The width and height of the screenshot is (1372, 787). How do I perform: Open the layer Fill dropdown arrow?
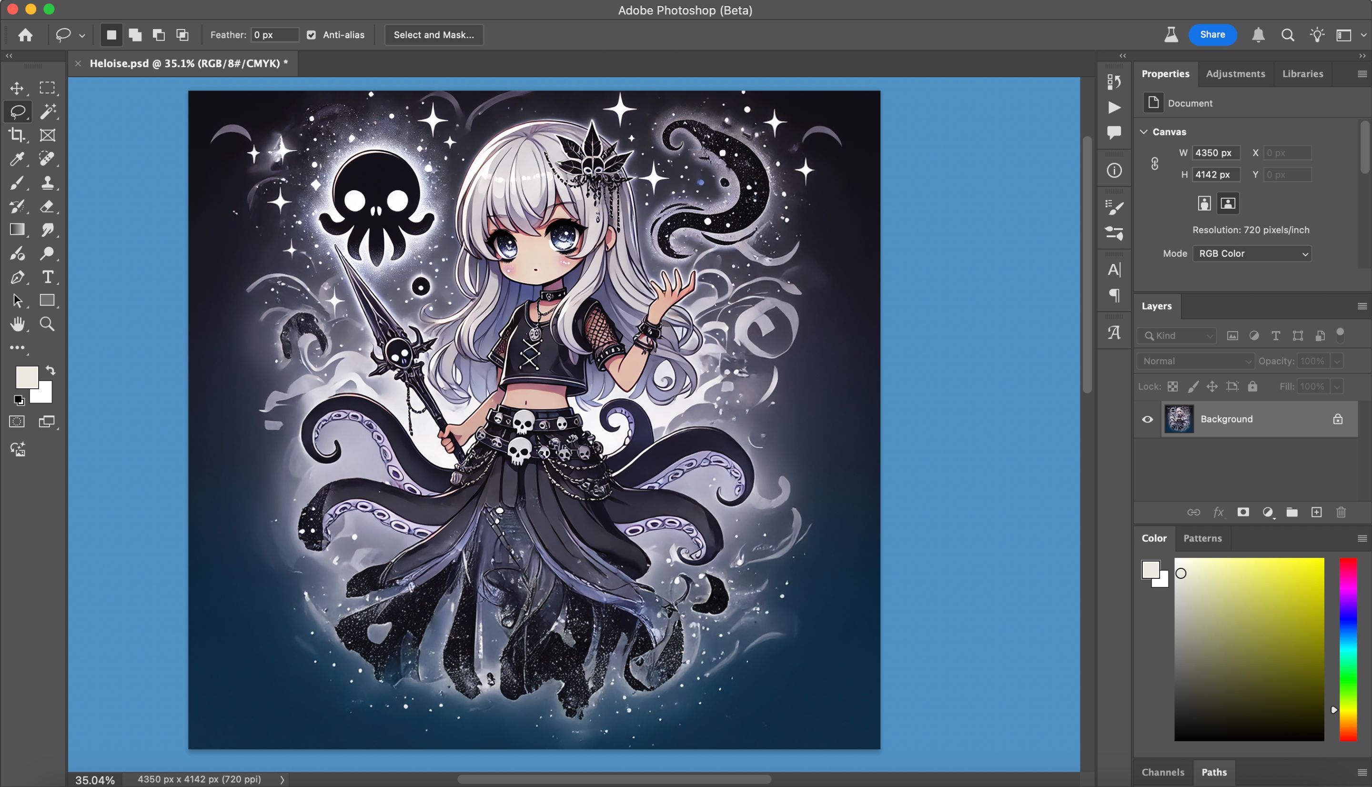pyautogui.click(x=1337, y=386)
